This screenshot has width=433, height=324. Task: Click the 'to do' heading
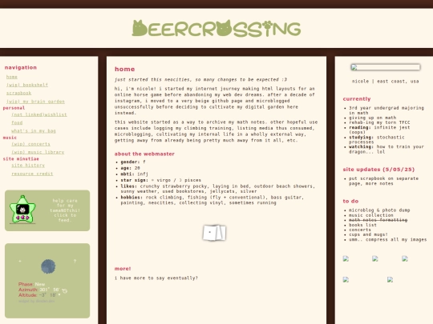pos(350,201)
